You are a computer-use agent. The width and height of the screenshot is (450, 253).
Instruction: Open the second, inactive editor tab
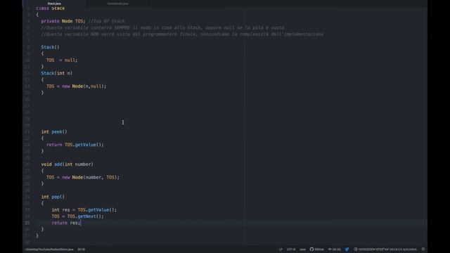tap(118, 4)
